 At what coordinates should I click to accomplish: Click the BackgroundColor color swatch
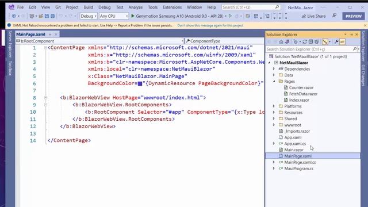click(140, 83)
